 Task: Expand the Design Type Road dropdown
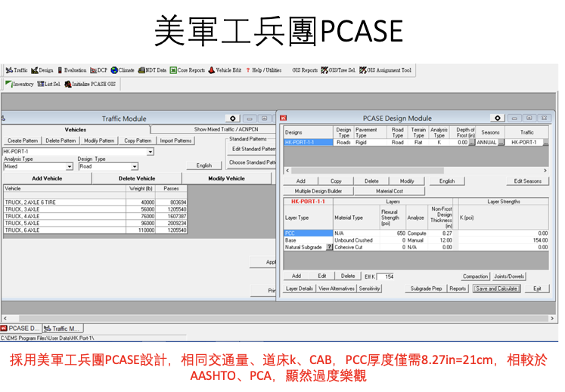(x=135, y=167)
